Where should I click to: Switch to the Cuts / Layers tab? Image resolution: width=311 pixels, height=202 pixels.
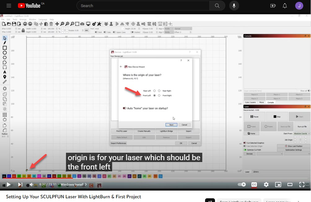coord(250,102)
